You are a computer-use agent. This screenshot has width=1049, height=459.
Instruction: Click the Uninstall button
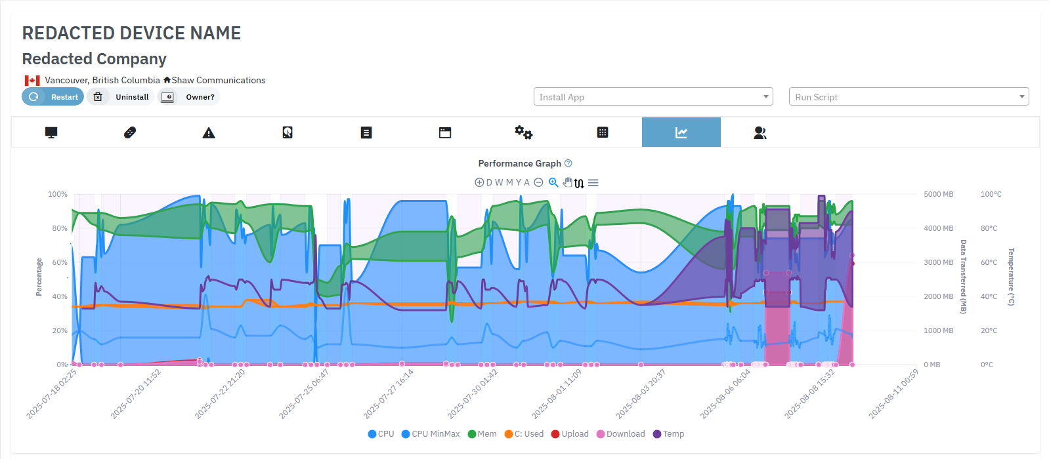pyautogui.click(x=121, y=97)
